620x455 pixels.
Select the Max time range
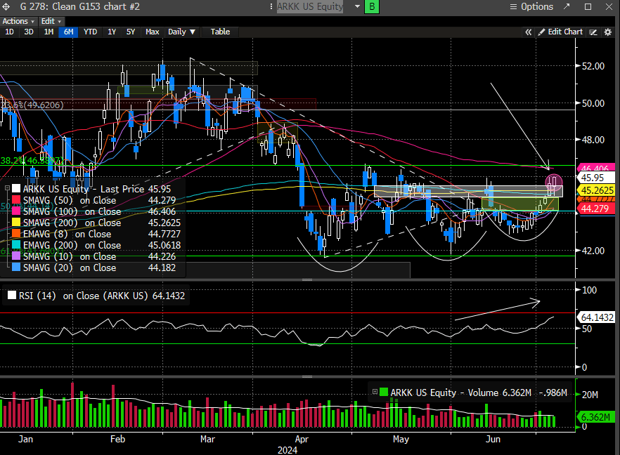point(153,32)
